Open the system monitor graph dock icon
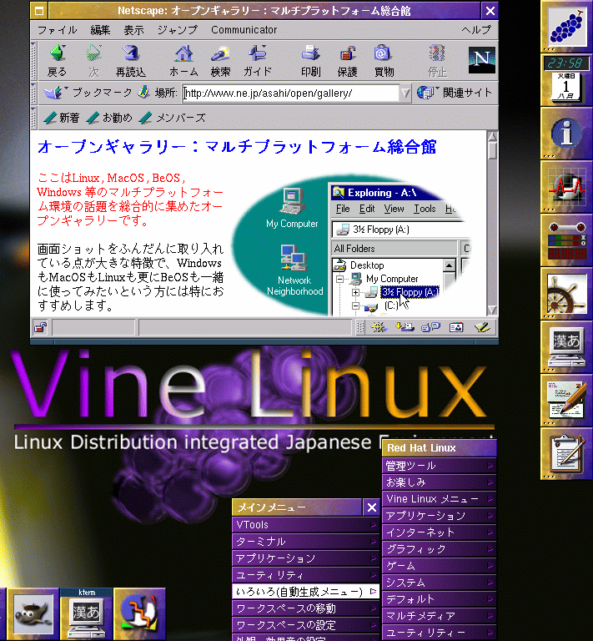593x641 pixels. [566, 187]
